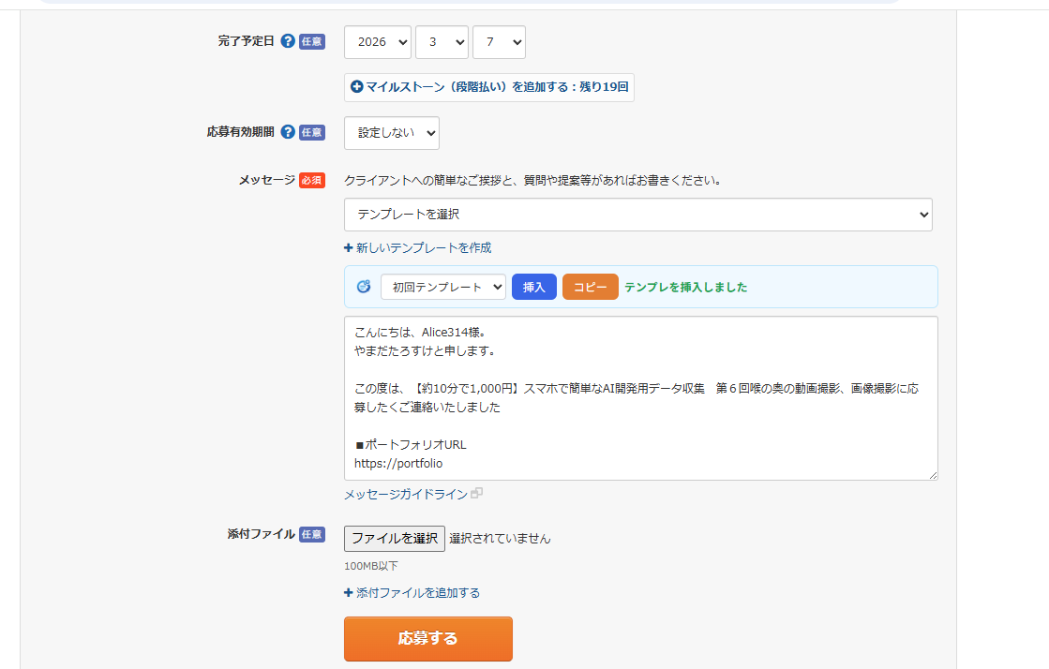The image size is (1049, 669).
Task: Click the plus icon on the milestone button
Action: tap(356, 87)
